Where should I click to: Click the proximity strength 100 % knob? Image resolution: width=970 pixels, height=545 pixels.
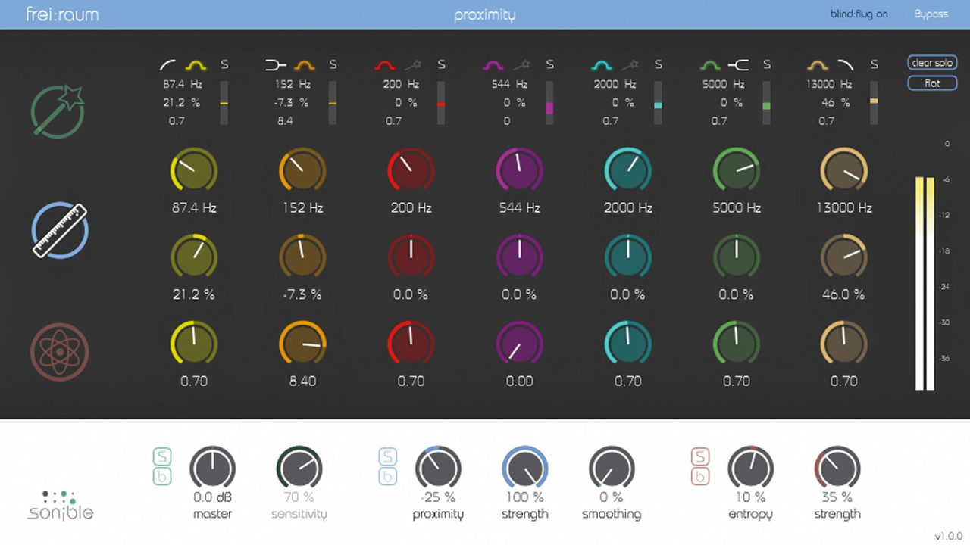[x=525, y=469]
